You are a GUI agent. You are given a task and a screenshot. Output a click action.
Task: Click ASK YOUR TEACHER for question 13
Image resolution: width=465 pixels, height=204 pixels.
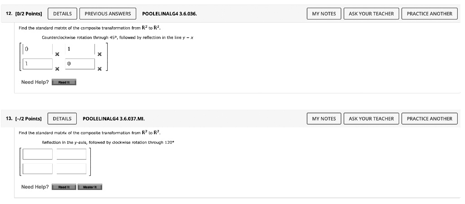tap(371, 119)
